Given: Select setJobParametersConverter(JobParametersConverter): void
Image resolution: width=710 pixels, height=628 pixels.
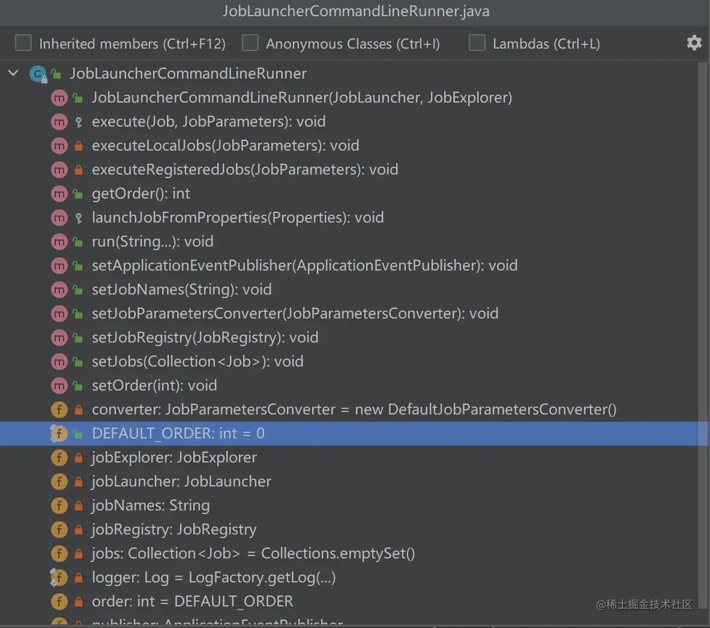Looking at the screenshot, I should 295,314.
